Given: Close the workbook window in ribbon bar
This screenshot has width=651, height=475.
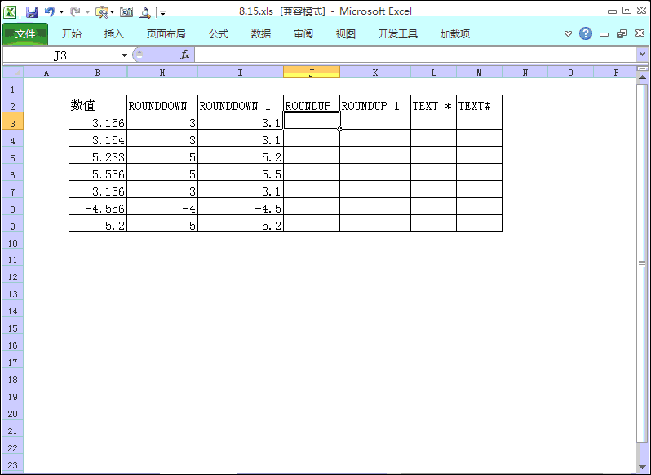Looking at the screenshot, I should pos(640,33).
